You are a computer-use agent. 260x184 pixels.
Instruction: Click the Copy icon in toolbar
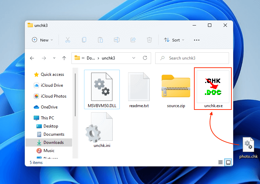tap(84, 40)
